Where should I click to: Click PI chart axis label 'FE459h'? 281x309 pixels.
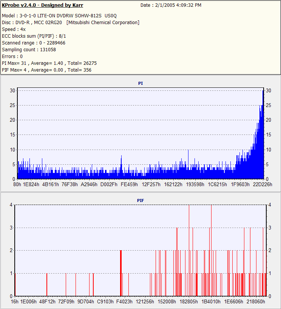[129, 184]
